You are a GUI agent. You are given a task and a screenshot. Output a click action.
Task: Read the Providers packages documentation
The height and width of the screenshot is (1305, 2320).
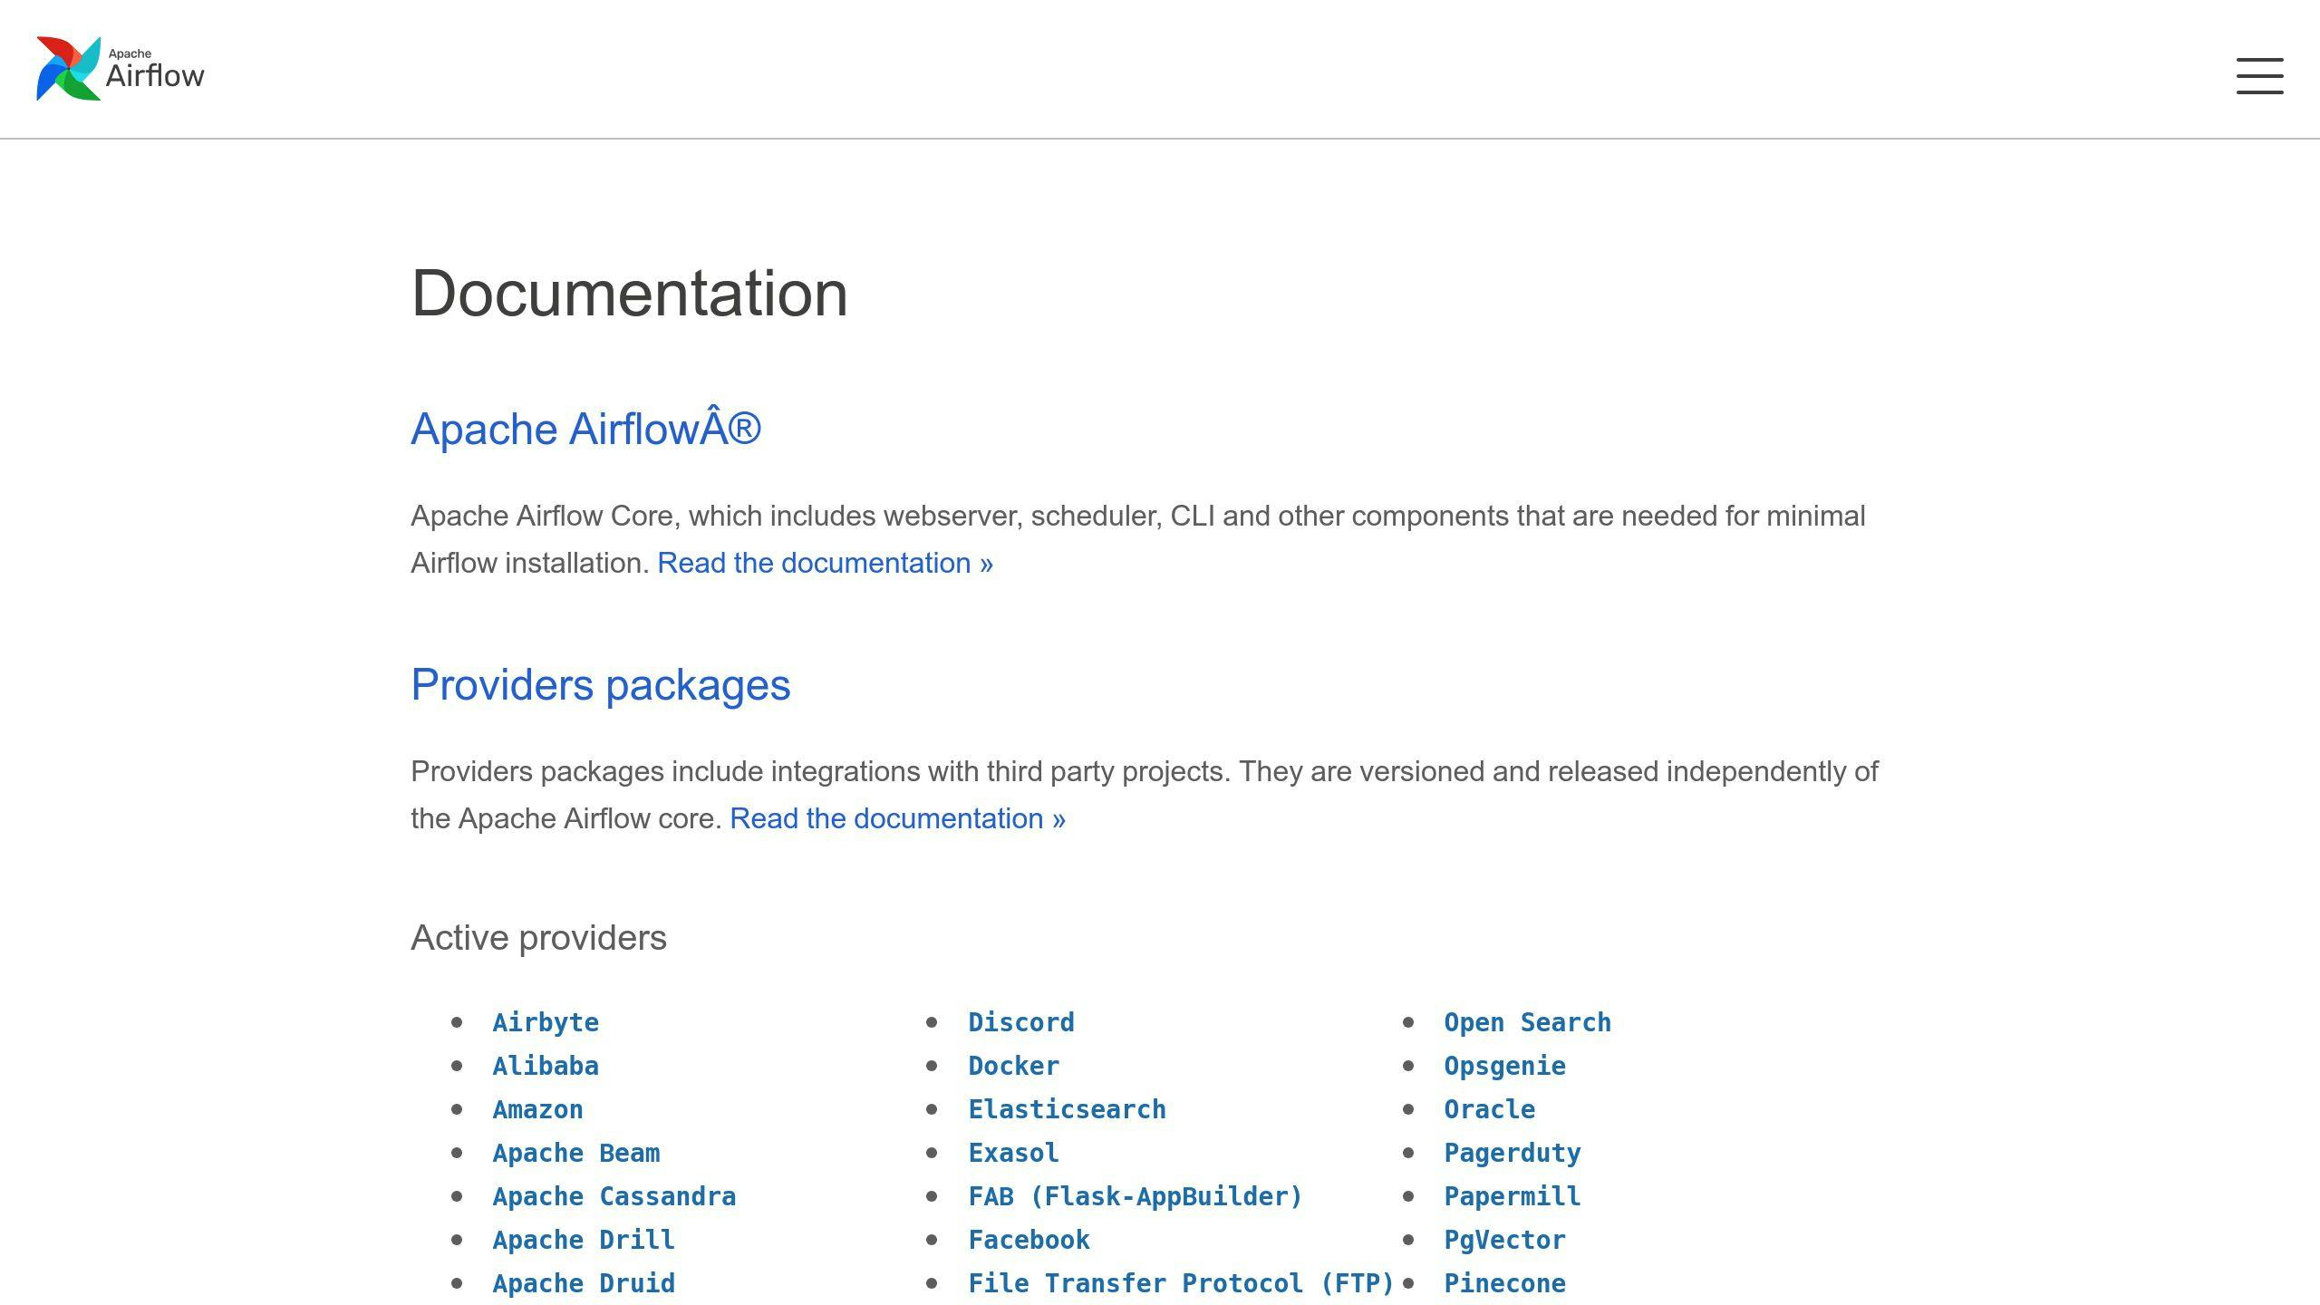click(895, 817)
